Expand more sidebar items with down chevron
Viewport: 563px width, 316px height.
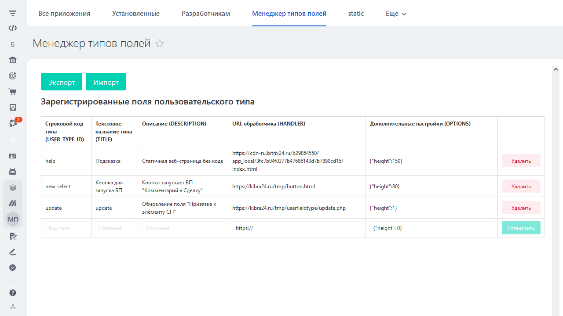click(13, 267)
